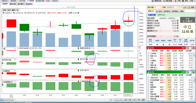Open help for 外資選擇權多空 panel
Viewport: 196px width, 103px height.
click(17, 82)
